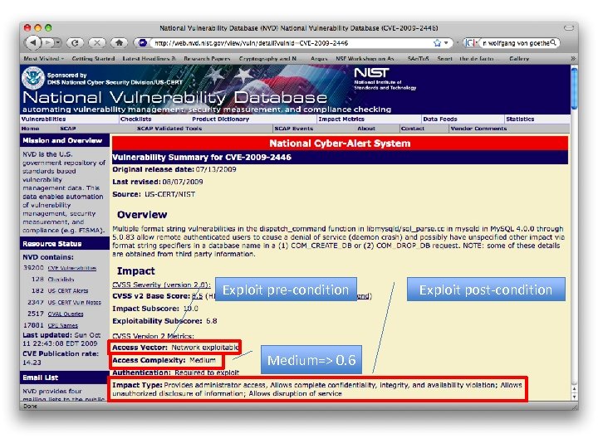Viewport: 598px width, 448px height.
Task: Go back with the browser back arrow
Action: click(x=33, y=42)
